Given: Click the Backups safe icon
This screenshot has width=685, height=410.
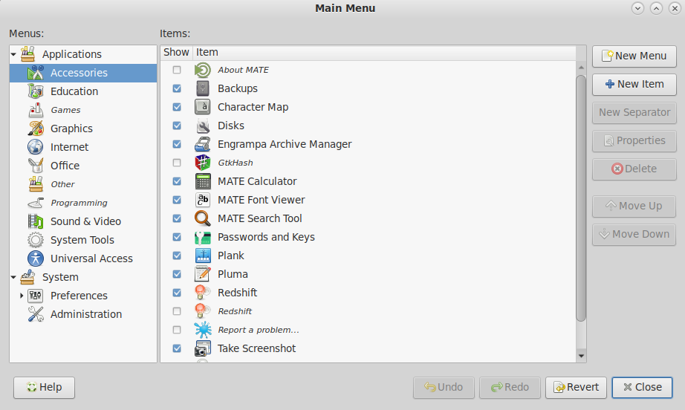Looking at the screenshot, I should [203, 88].
